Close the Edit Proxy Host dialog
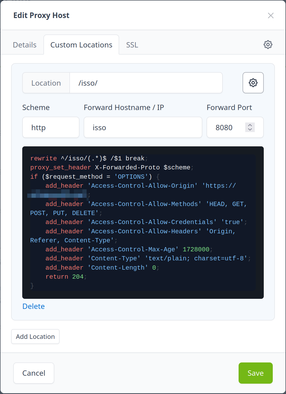The height and width of the screenshot is (394, 286). pos(270,16)
